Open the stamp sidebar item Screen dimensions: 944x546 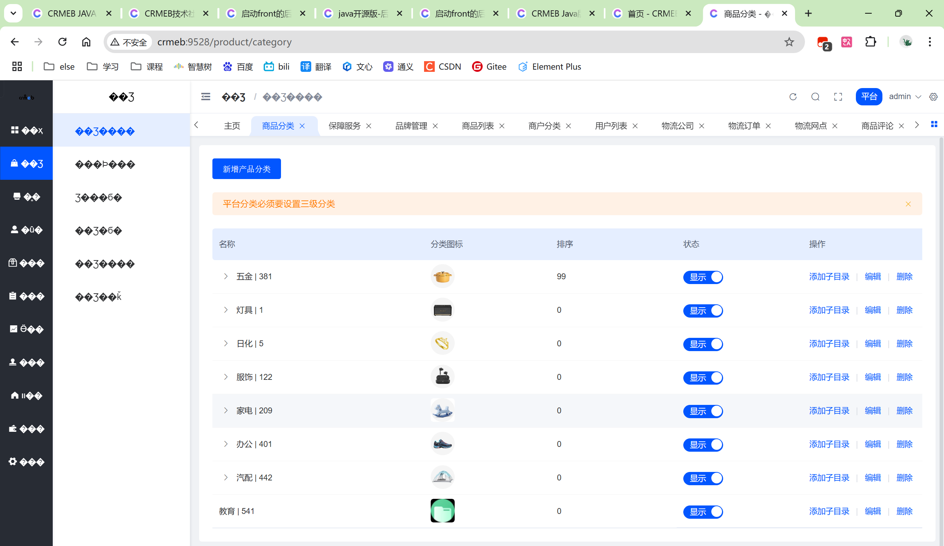pos(26,362)
